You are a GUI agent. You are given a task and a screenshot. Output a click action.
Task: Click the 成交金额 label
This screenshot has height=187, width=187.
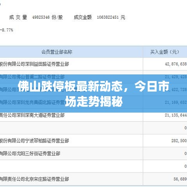[x=83, y=17]
